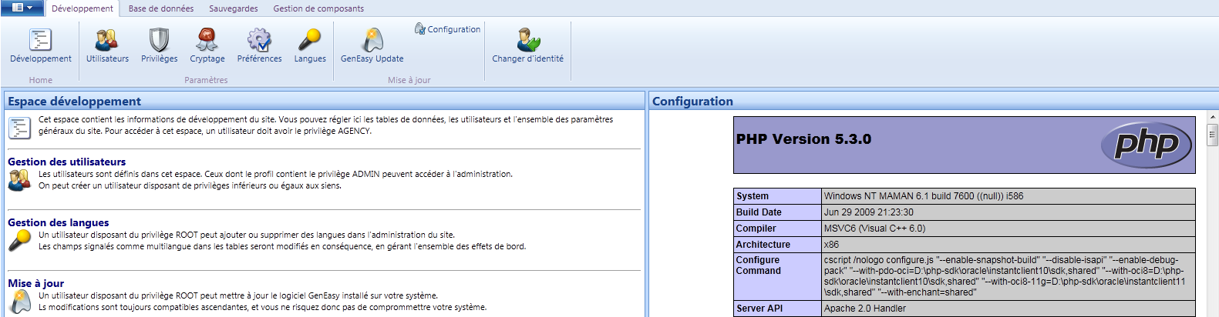The height and width of the screenshot is (317, 1219).
Task: Select the Développement ribbon tab
Action: (x=83, y=8)
